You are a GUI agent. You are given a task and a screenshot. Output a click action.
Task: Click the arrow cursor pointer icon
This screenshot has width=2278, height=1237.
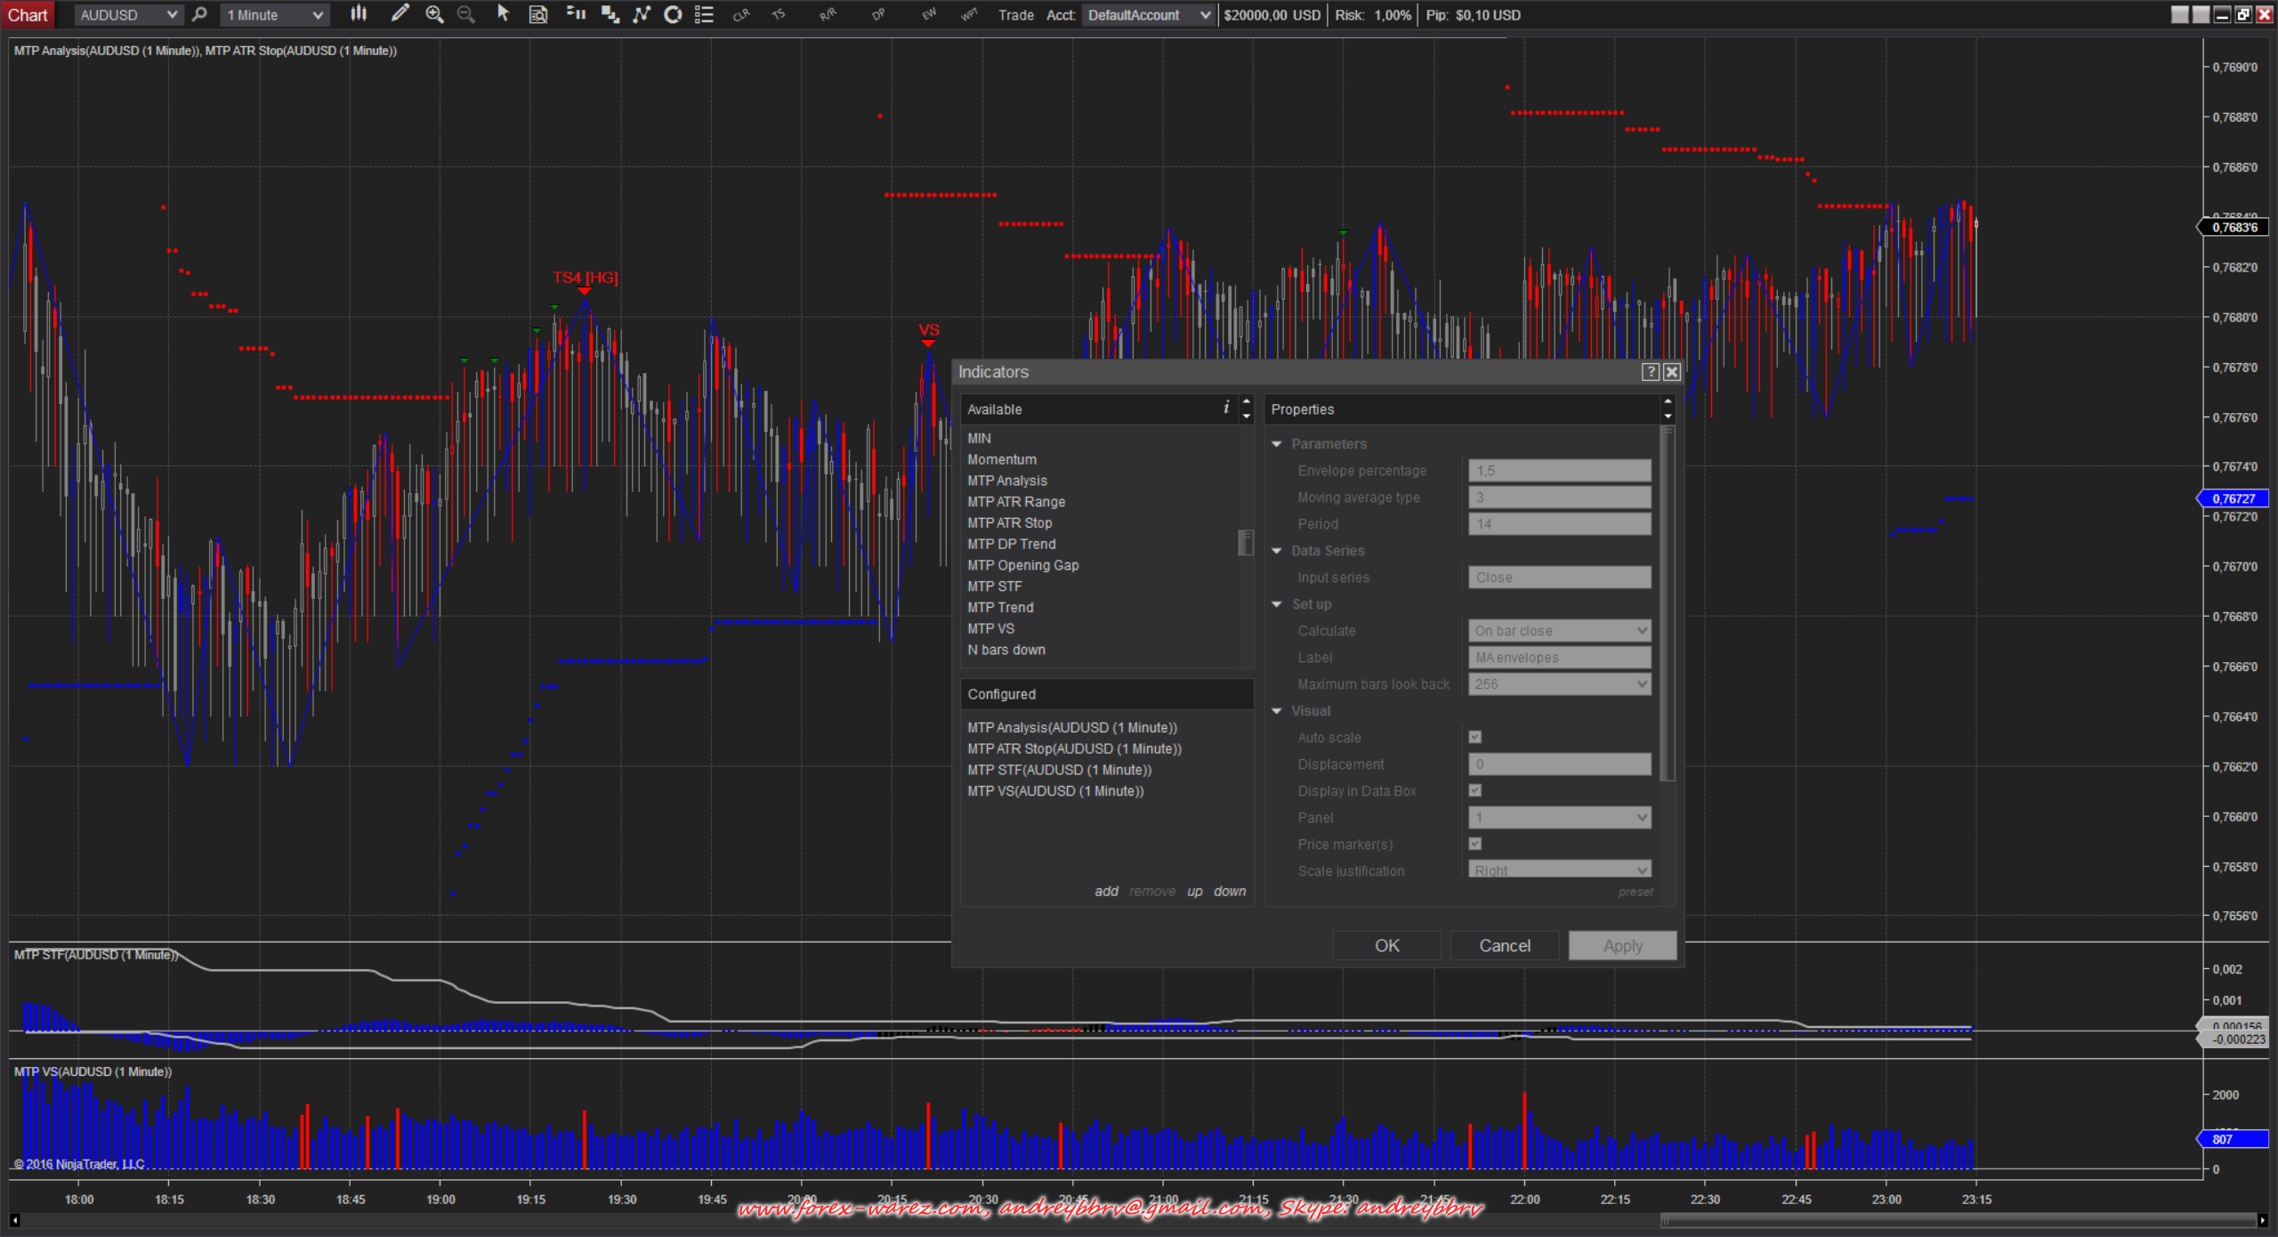[x=503, y=14]
